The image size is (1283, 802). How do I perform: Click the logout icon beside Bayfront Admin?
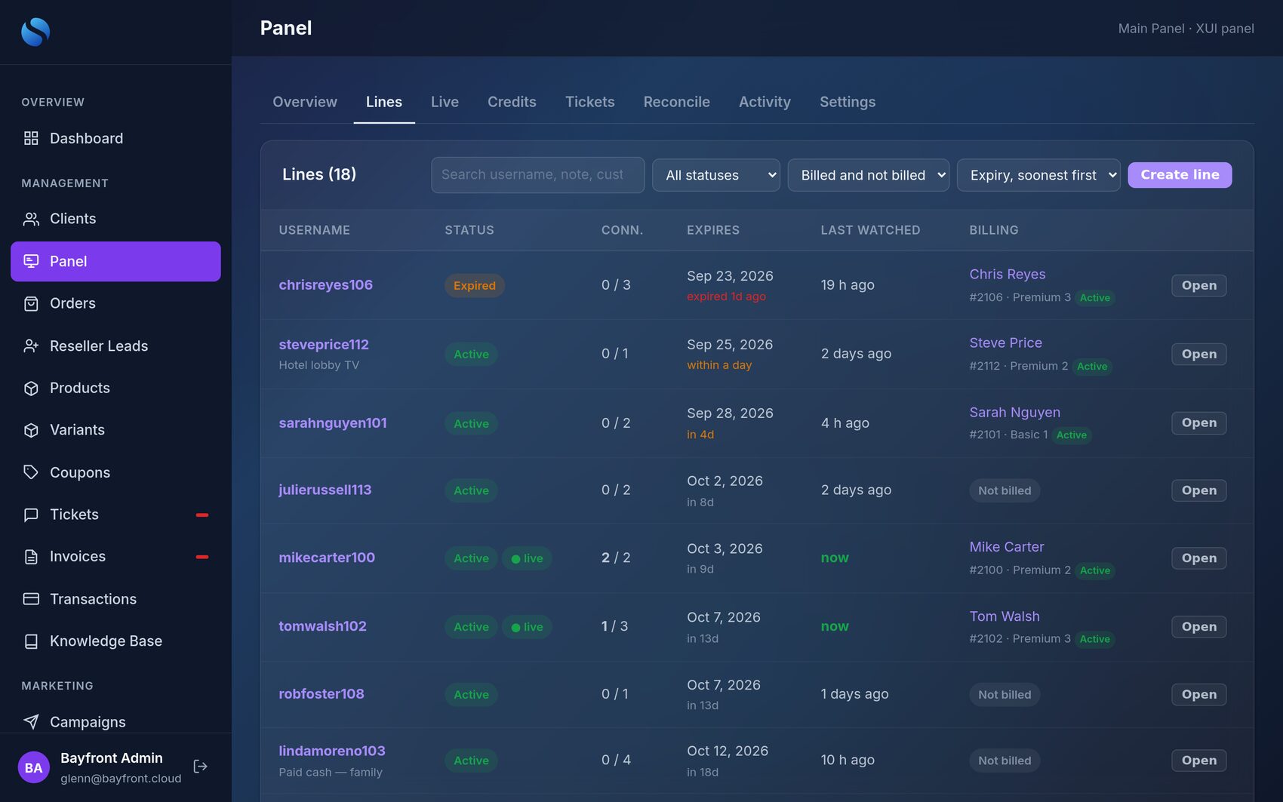200,767
